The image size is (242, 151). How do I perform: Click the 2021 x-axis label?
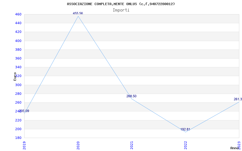pos(132,145)
